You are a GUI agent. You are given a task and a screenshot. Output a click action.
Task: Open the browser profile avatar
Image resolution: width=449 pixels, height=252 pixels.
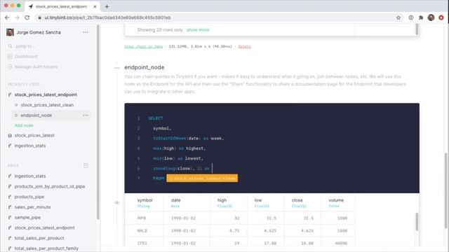tap(431, 17)
